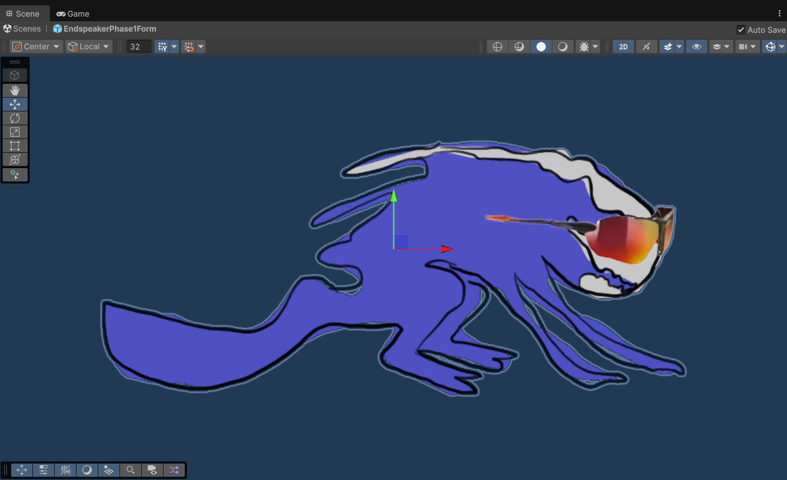Switch to the Game tab
Viewport: 787px width, 480px height.
coord(73,14)
